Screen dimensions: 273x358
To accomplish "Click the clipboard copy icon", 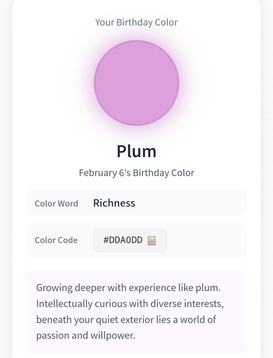I will [152, 240].
